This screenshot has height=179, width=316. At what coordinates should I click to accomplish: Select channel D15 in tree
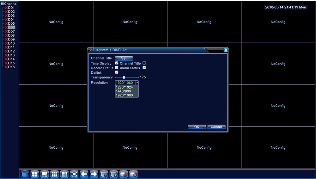click(x=11, y=63)
